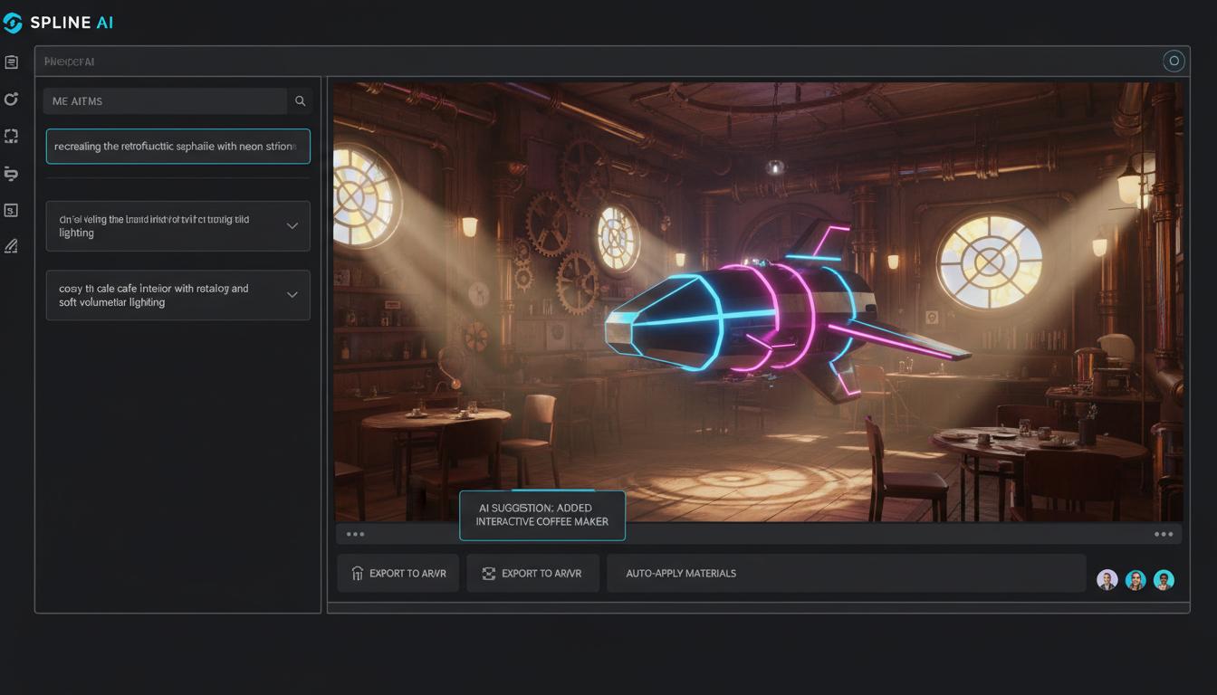The image size is (1217, 695).
Task: Select the dashed frame selection tool
Action: 11,136
